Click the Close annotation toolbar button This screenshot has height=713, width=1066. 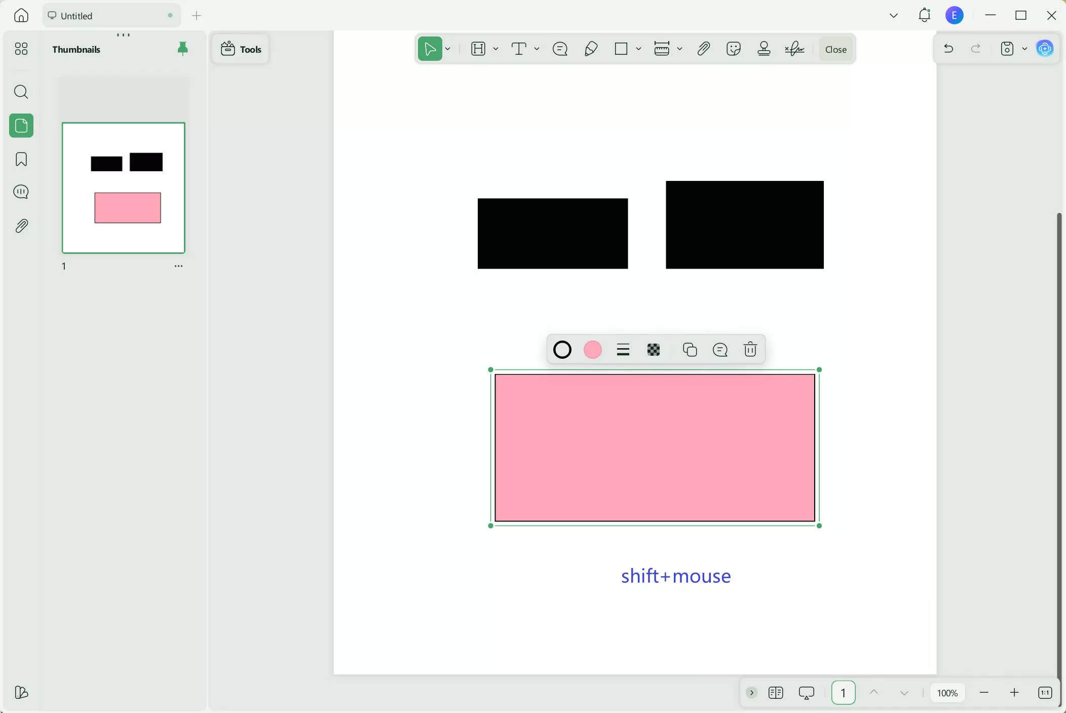(x=835, y=49)
